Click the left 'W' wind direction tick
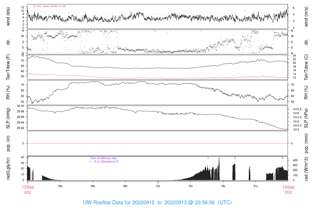 (23, 36)
